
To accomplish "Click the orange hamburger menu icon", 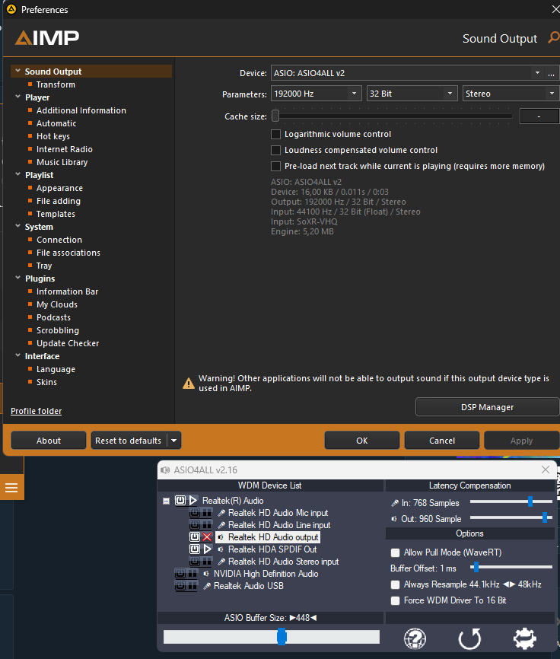I will [x=11, y=488].
